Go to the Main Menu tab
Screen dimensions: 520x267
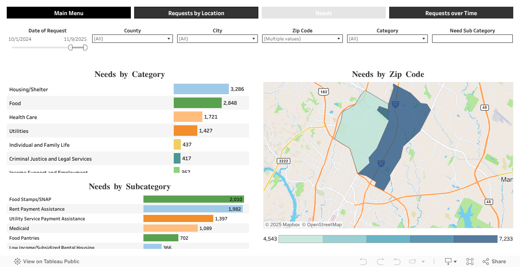point(69,13)
